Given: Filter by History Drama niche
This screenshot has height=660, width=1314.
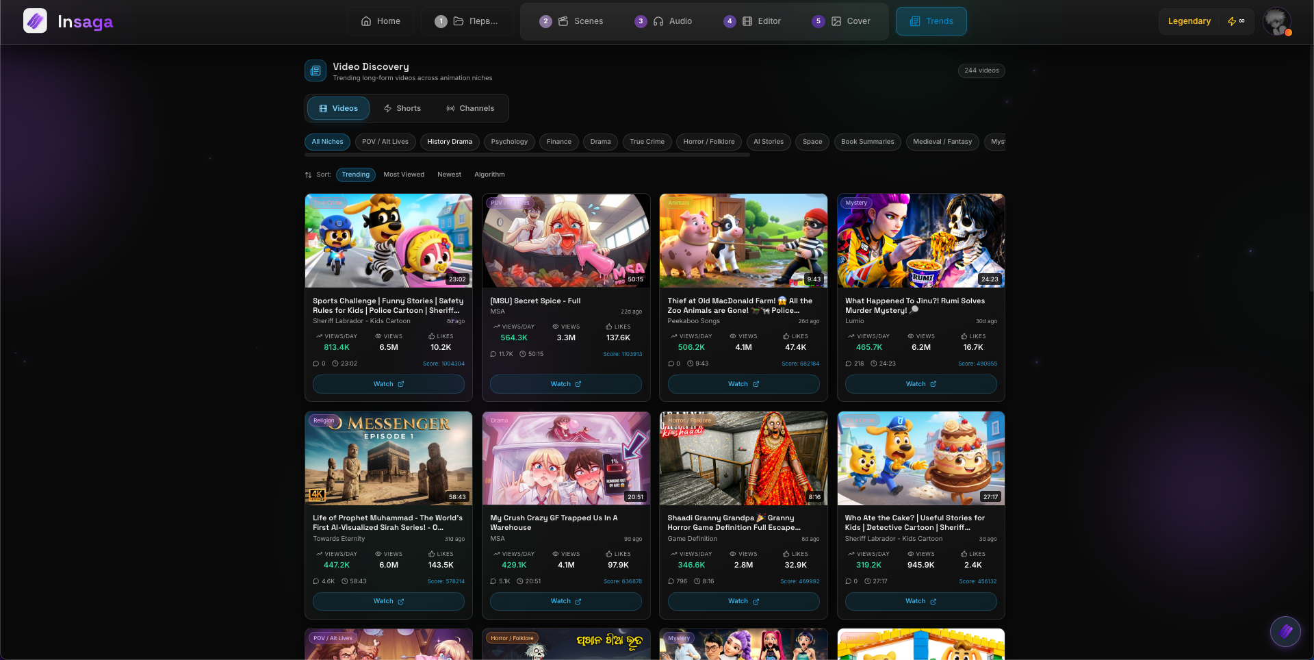Looking at the screenshot, I should coord(450,142).
